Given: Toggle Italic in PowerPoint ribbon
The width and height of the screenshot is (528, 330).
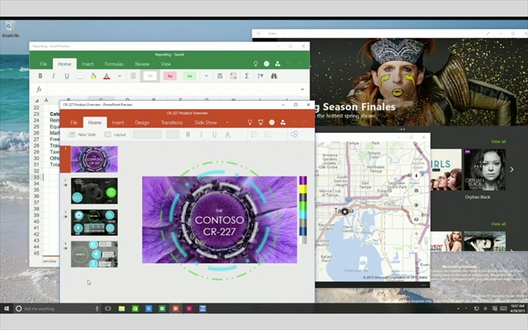Looking at the screenshot, I should click(201, 134).
